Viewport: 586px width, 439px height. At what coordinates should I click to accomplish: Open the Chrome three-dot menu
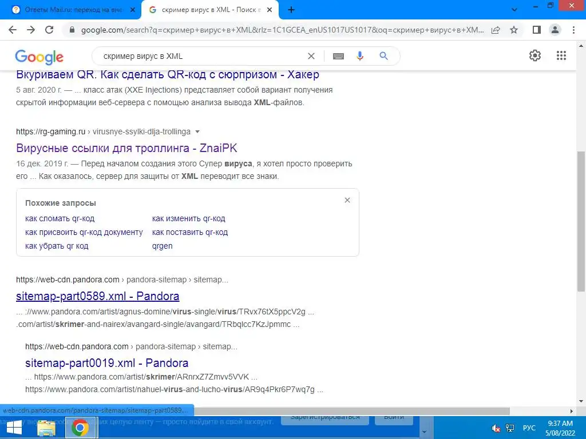573,30
